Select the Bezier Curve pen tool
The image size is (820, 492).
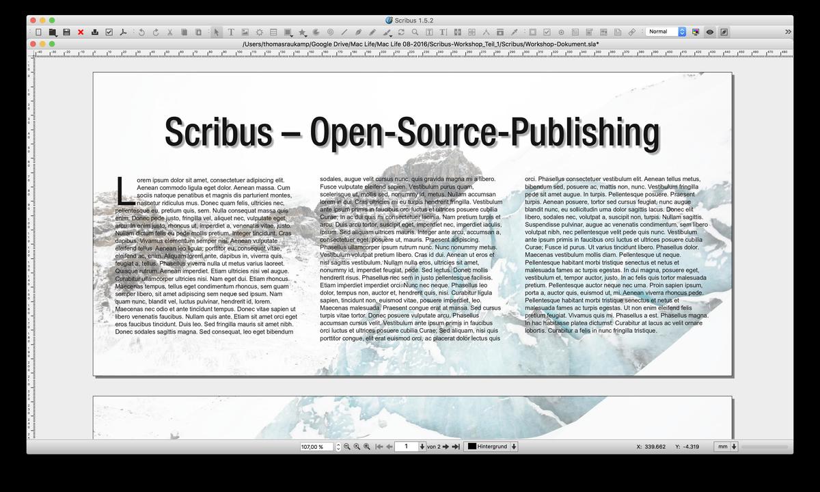(x=358, y=32)
